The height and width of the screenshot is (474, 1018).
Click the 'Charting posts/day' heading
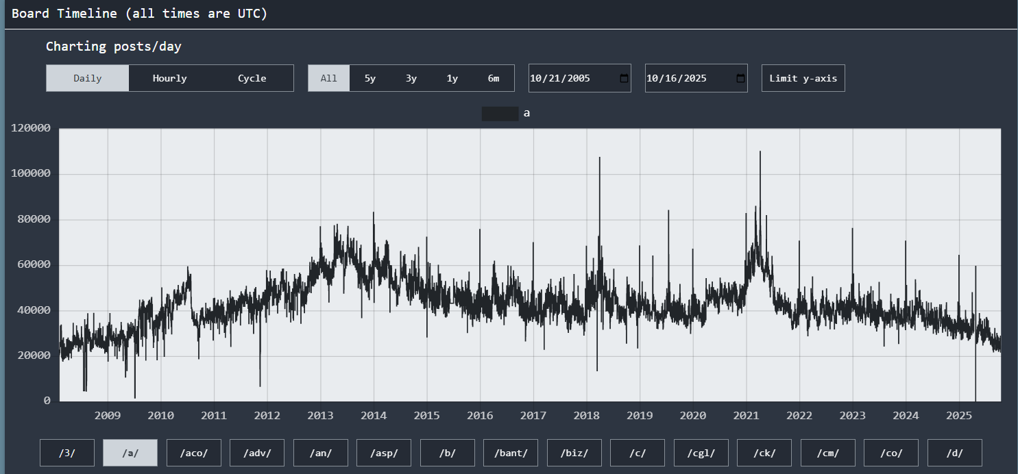pos(114,47)
